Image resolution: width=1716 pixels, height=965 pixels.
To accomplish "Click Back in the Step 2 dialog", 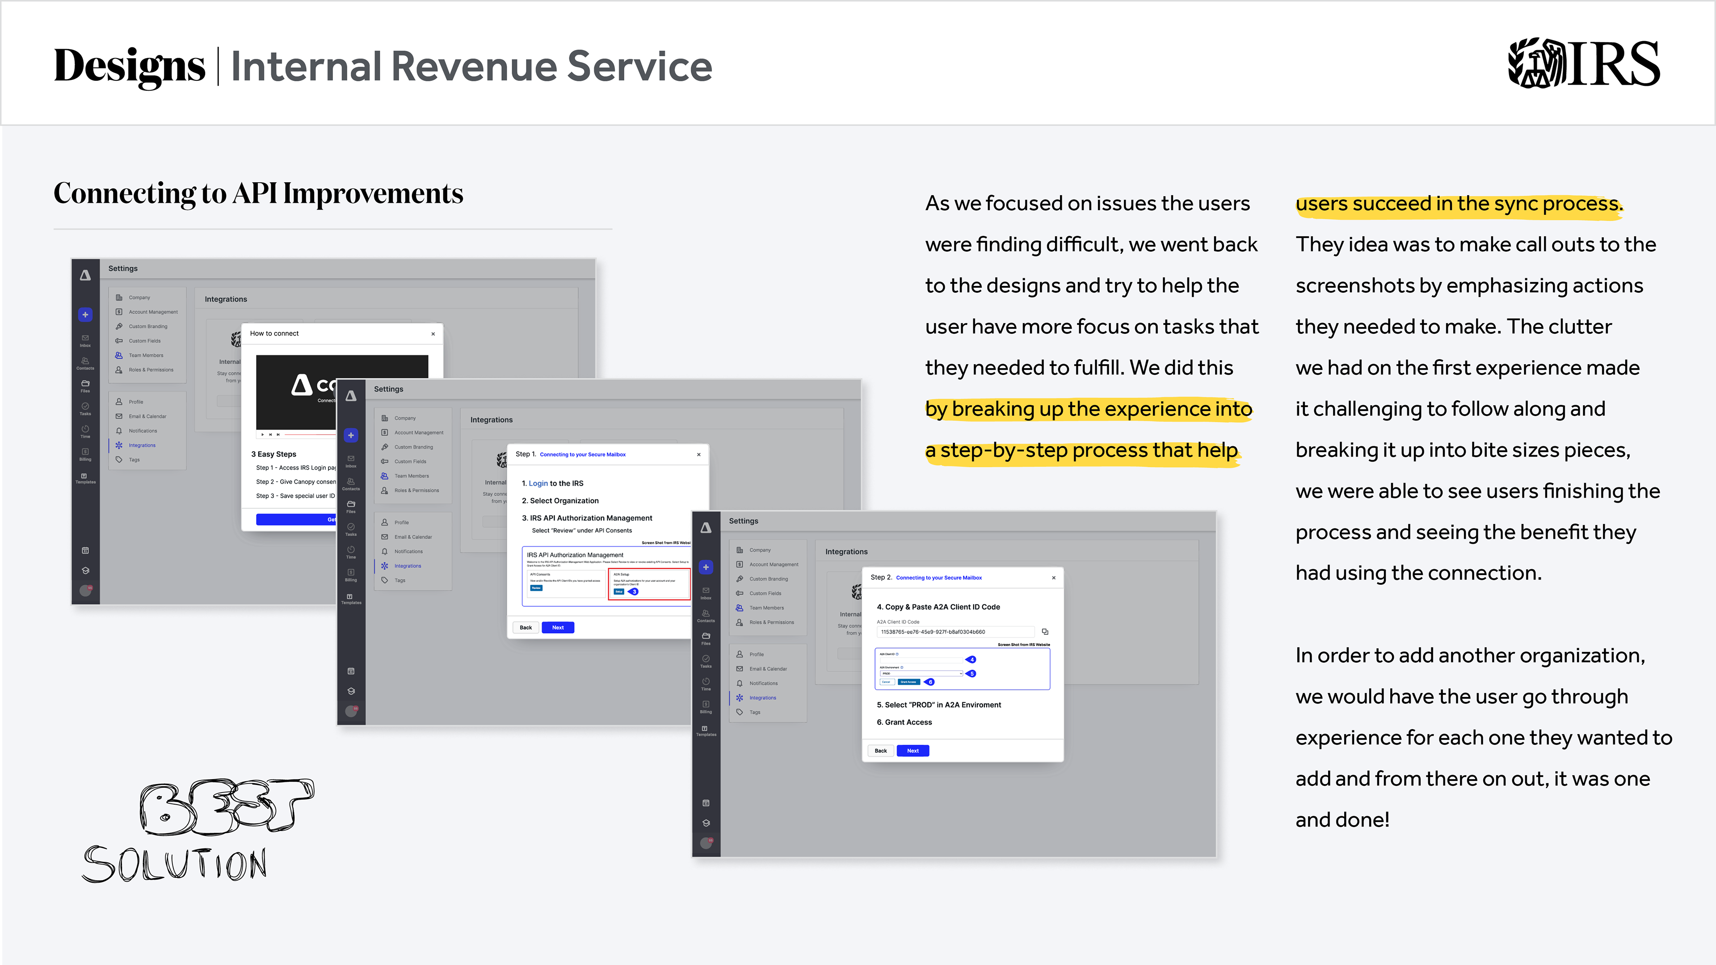I will [x=881, y=751].
